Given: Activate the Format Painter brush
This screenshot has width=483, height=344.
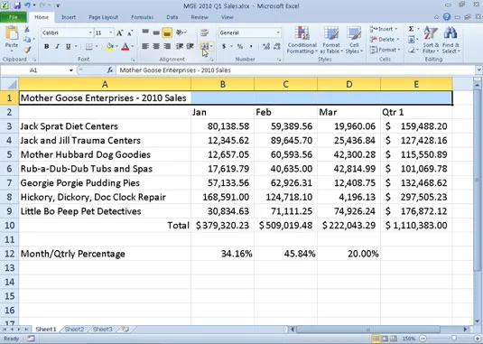Looking at the screenshot, I should click(27, 50).
